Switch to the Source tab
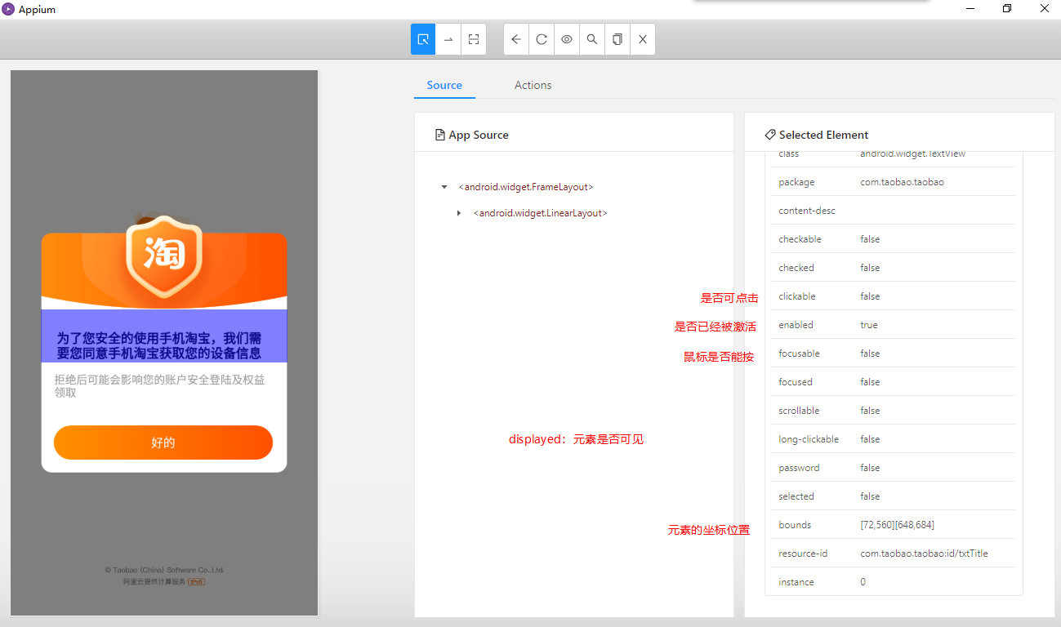 click(444, 85)
